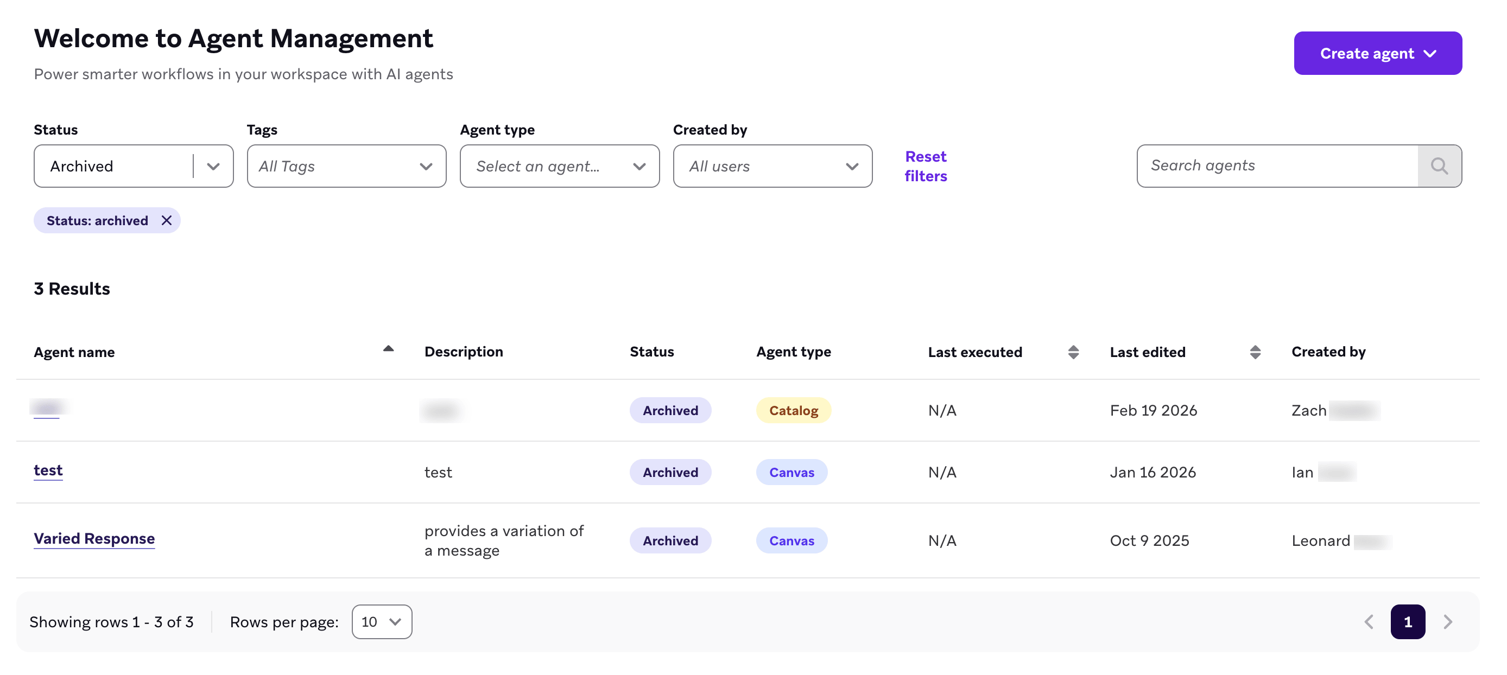This screenshot has width=1507, height=675.
Task: Open the Status filter dropdown
Action: 212,166
